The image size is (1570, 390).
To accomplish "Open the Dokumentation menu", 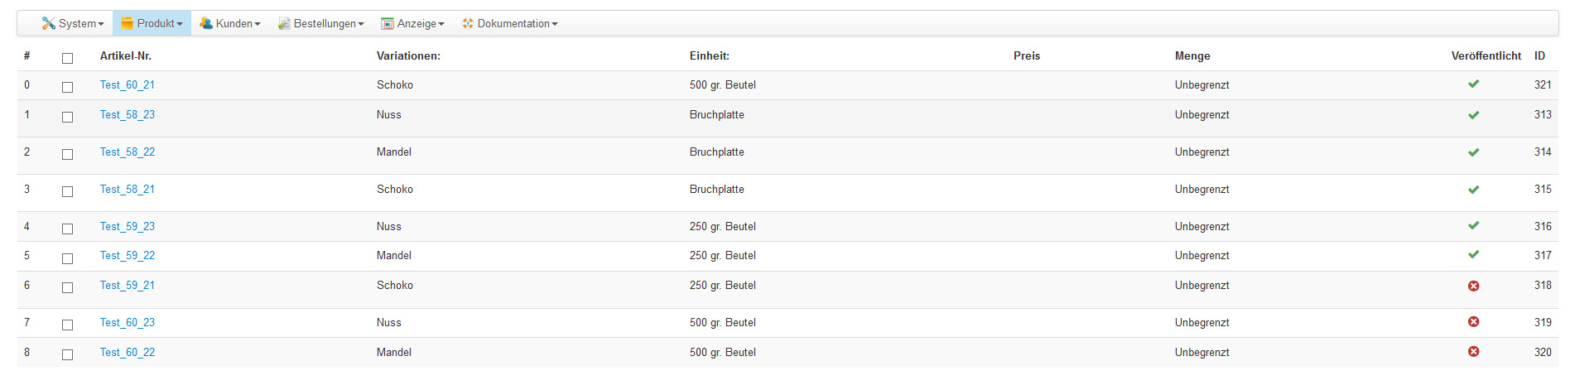I will (x=510, y=23).
